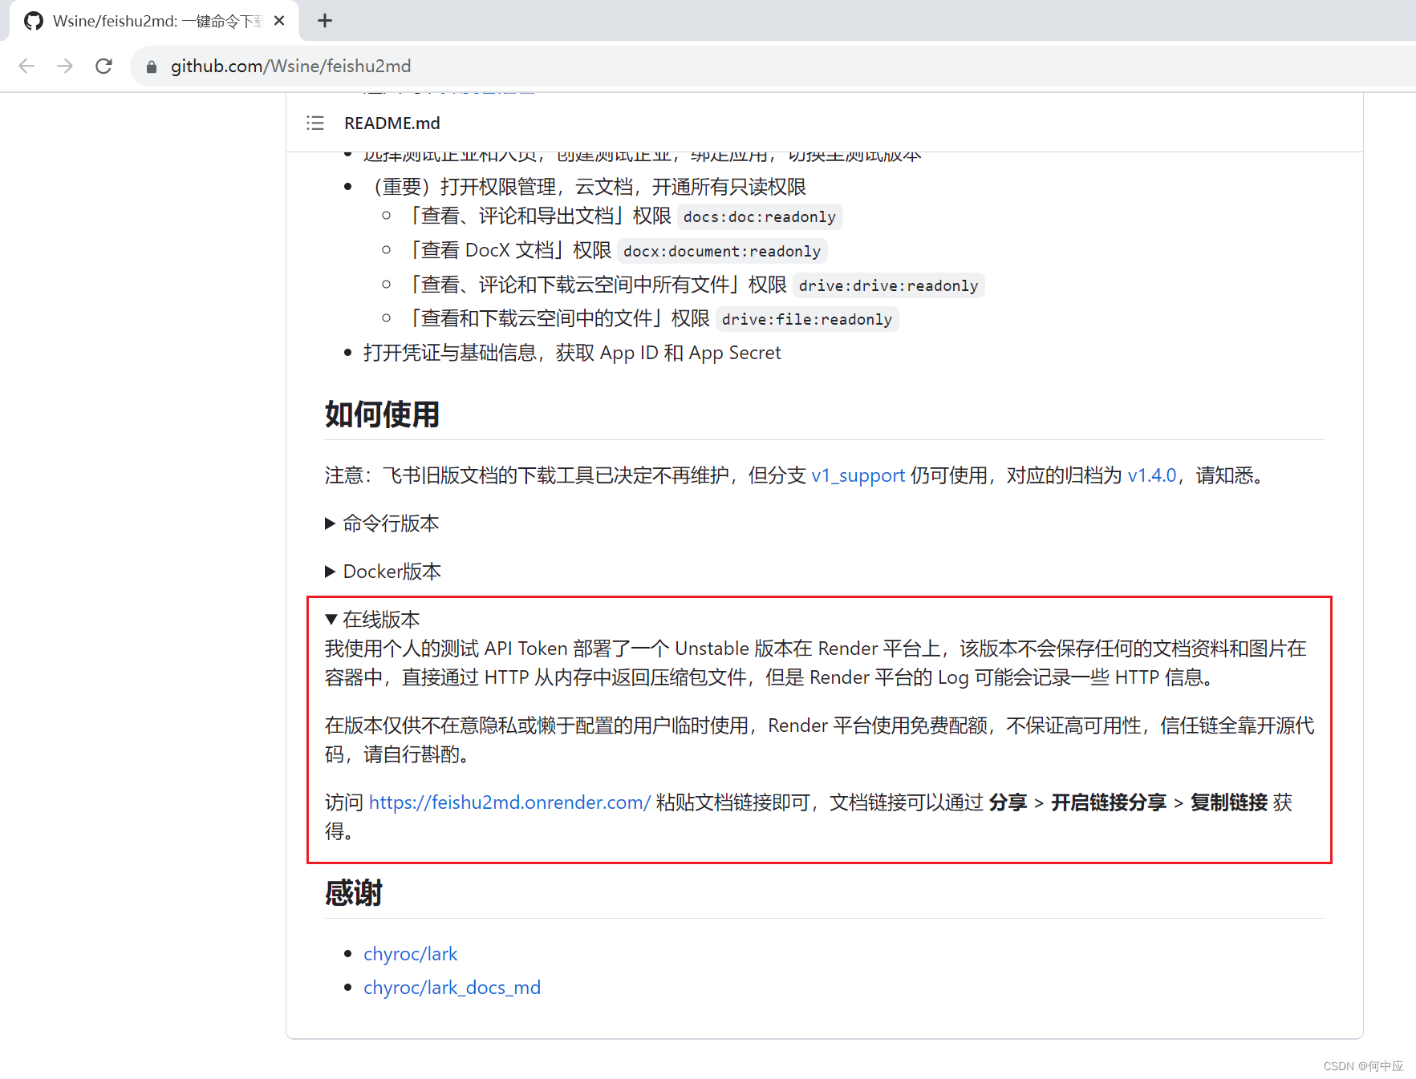This screenshot has width=1416, height=1079.
Task: Expand the Docker版本 section
Action: pyautogui.click(x=383, y=572)
